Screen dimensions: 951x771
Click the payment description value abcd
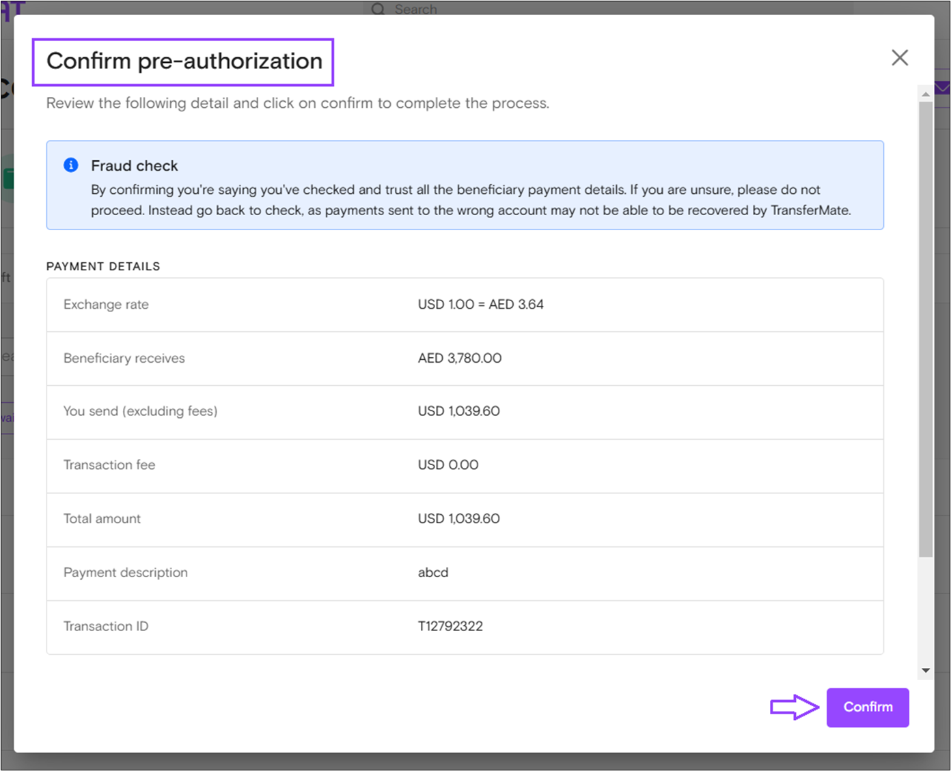[433, 573]
